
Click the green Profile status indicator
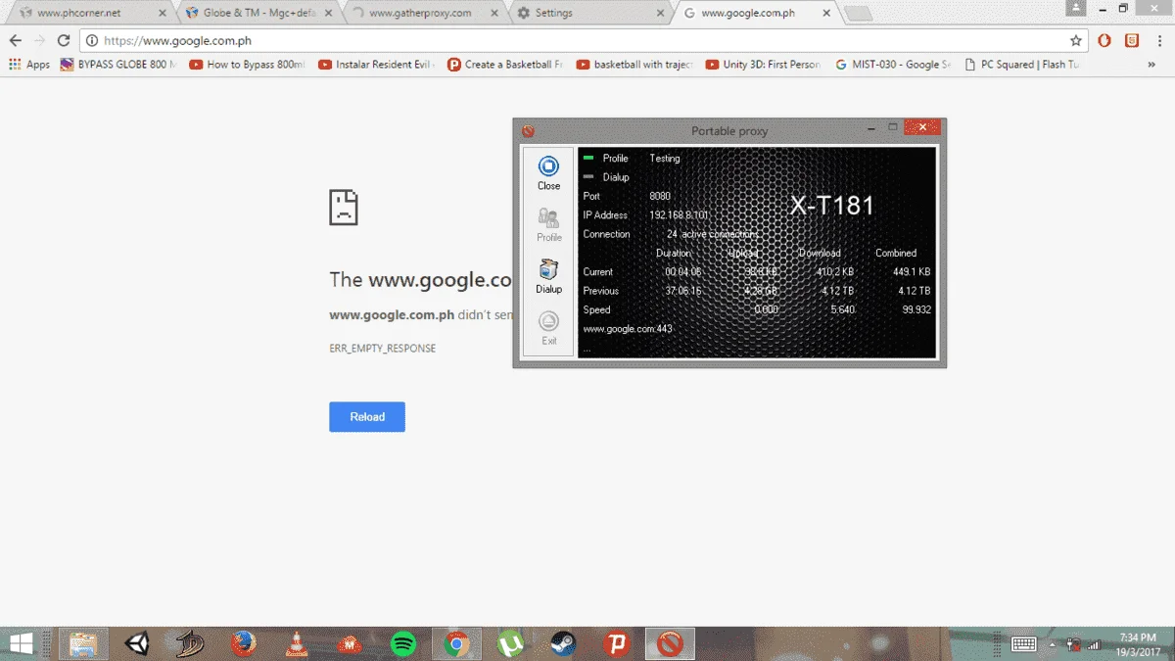click(588, 158)
